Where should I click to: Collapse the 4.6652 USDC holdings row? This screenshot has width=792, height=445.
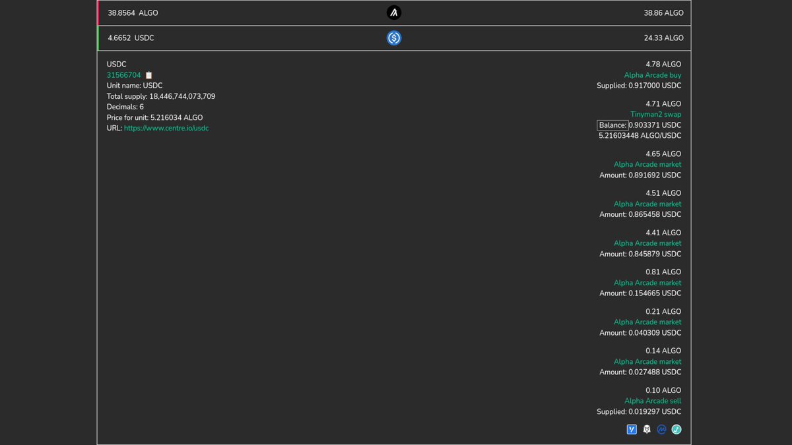[x=394, y=38]
